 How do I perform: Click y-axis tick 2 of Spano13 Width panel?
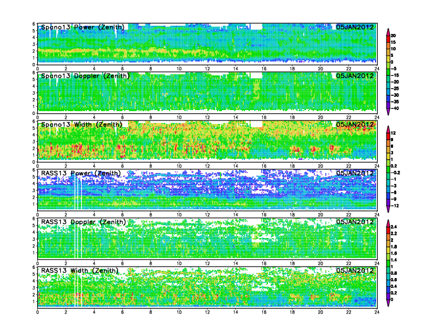click(x=34, y=148)
